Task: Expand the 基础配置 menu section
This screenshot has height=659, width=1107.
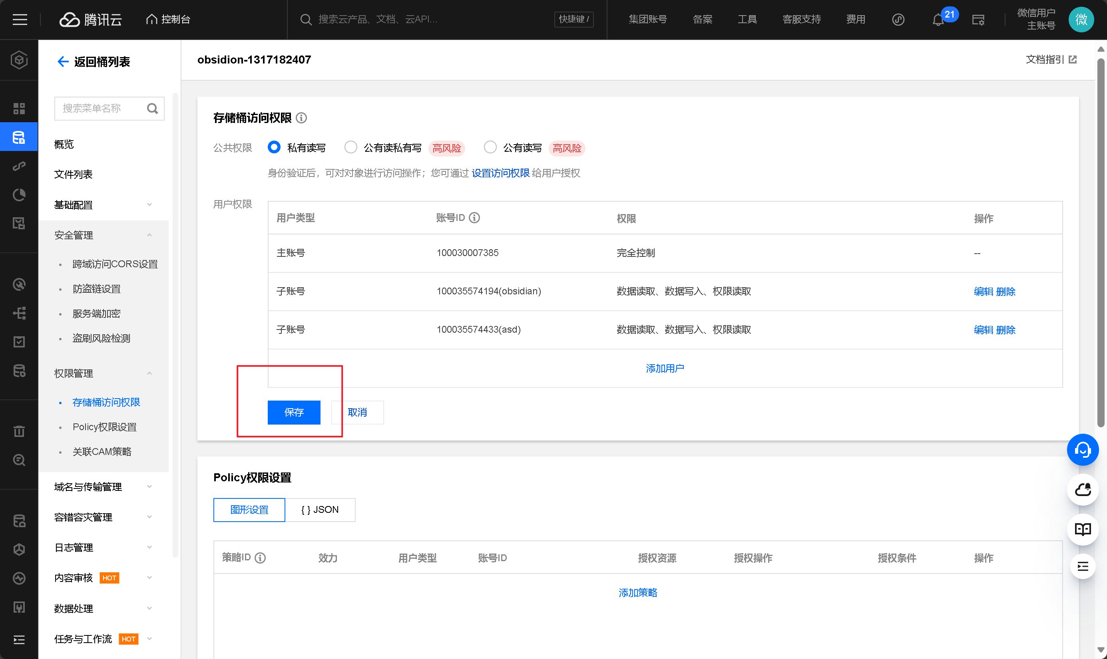Action: (x=103, y=205)
